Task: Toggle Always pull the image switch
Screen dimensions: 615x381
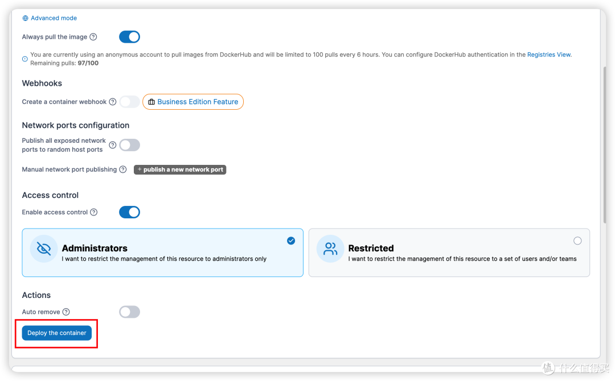Action: pyautogui.click(x=129, y=37)
